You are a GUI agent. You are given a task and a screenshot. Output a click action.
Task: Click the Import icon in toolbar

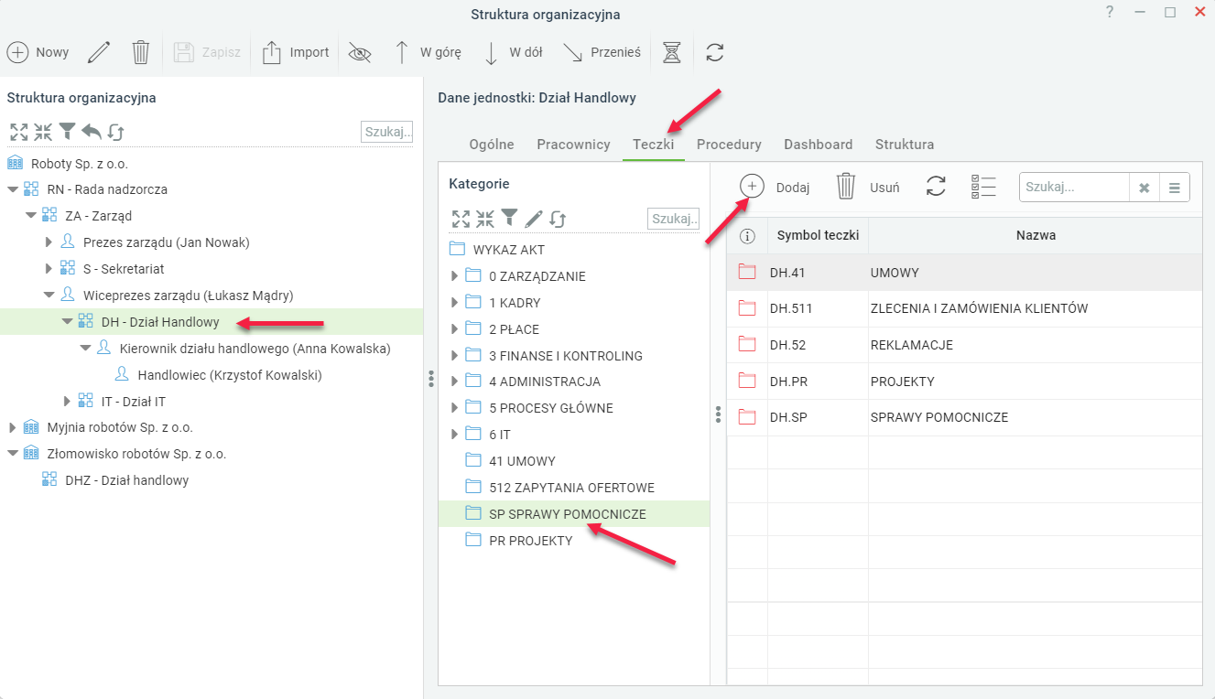271,52
